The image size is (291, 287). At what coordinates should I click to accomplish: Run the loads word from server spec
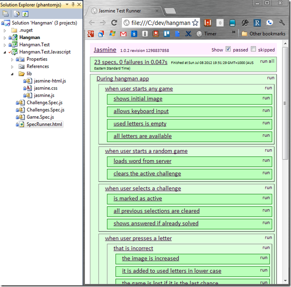coord(266,160)
